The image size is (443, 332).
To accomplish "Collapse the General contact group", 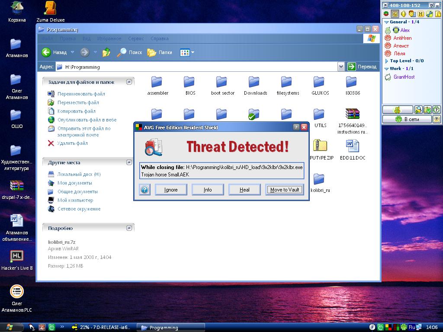I will (x=386, y=22).
